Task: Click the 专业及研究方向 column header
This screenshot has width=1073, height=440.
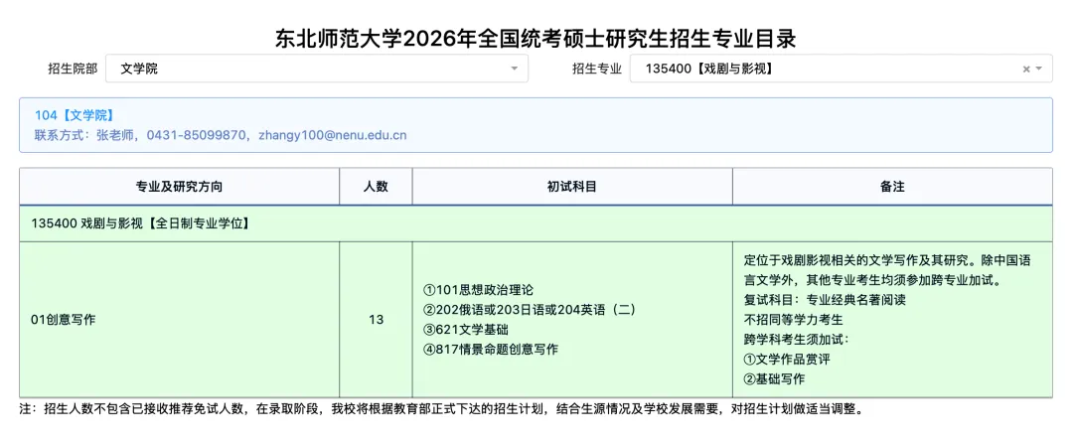Action: 179,186
